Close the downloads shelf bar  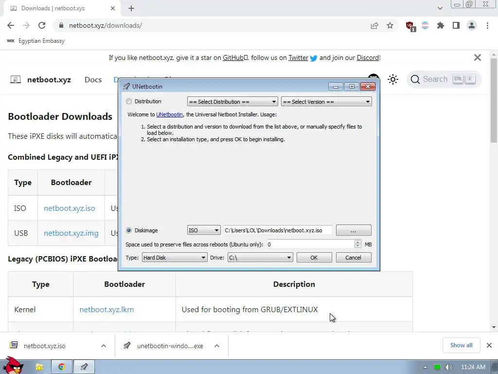[x=489, y=345]
